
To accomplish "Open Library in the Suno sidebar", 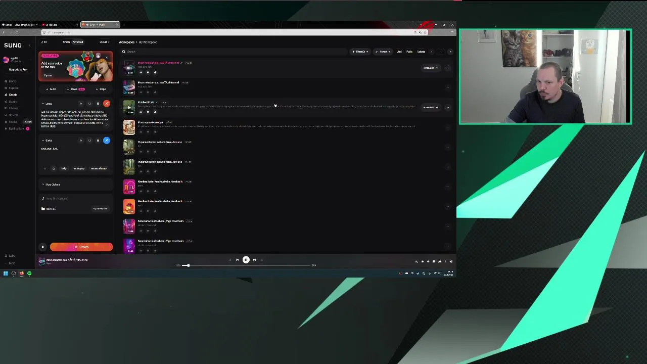I will tap(12, 108).
